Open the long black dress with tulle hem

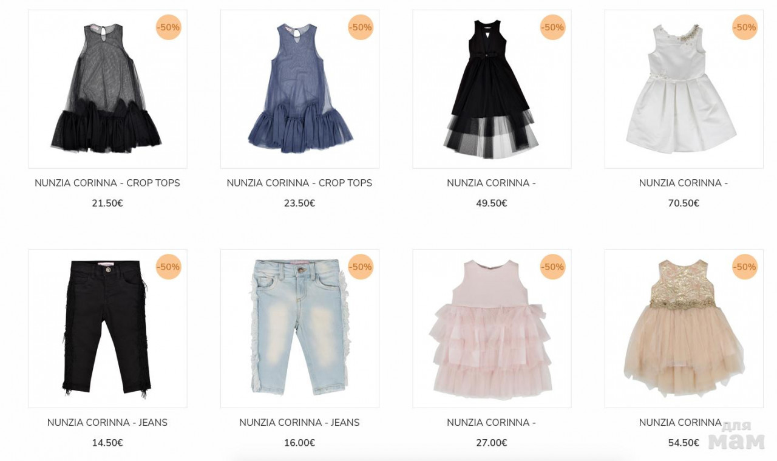492,89
